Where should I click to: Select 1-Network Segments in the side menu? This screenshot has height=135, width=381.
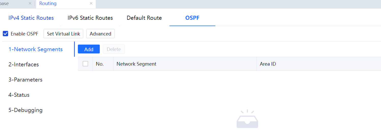pos(35,49)
